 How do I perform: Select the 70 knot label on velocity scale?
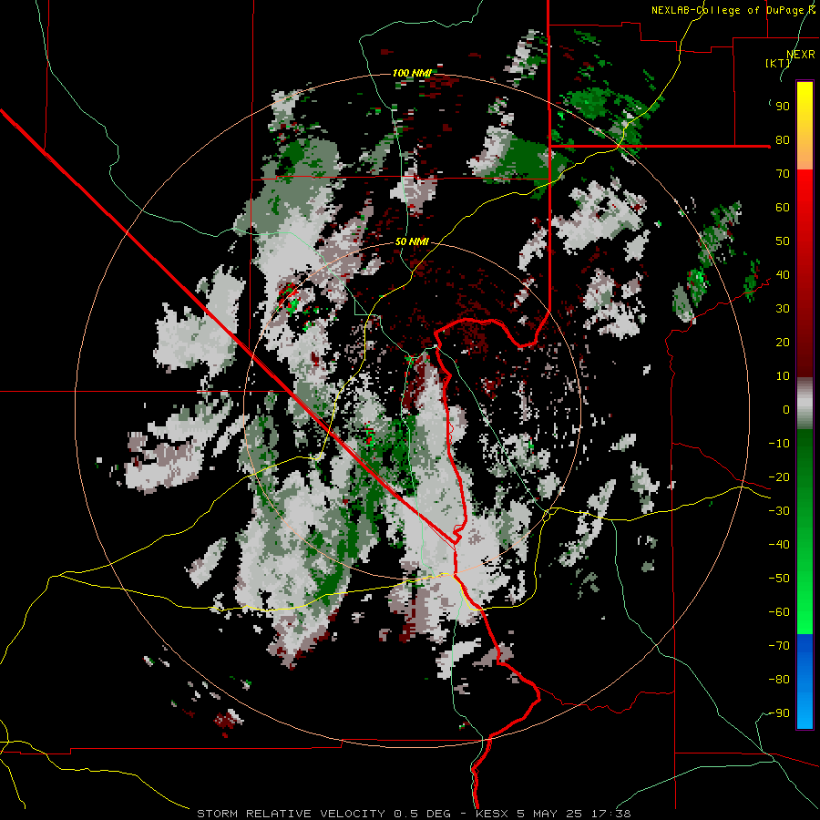[783, 174]
